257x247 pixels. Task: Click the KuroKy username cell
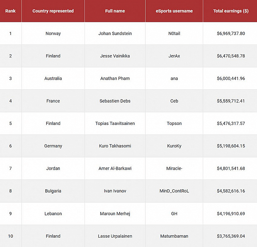pos(174,146)
